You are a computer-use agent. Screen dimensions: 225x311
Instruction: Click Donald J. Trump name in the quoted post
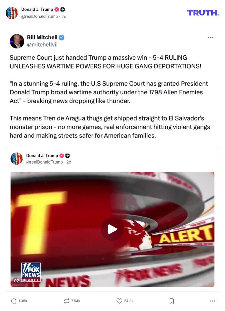coord(42,155)
